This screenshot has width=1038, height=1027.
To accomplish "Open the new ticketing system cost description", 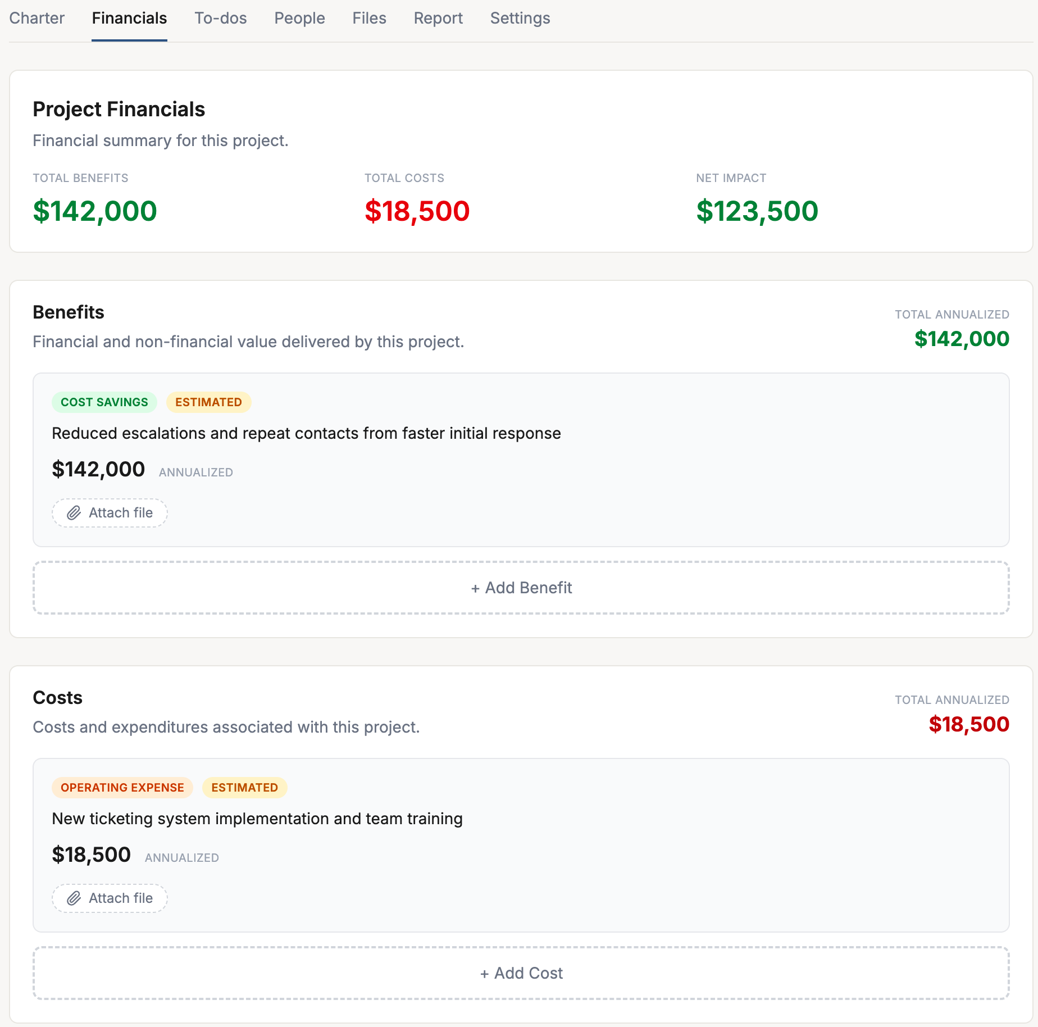I will point(257,819).
